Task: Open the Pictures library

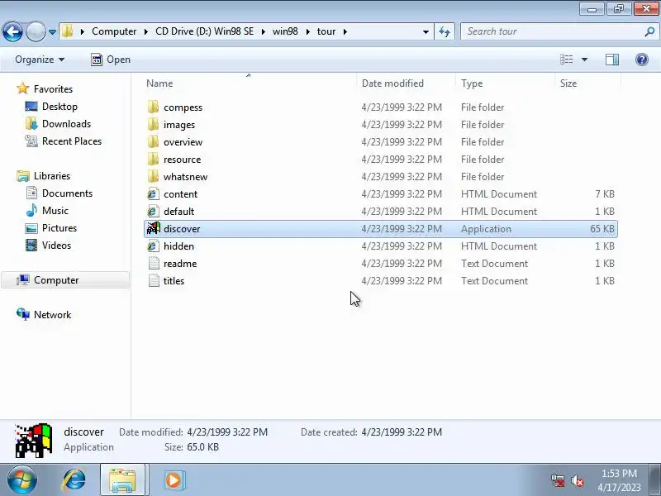Action: (x=59, y=228)
